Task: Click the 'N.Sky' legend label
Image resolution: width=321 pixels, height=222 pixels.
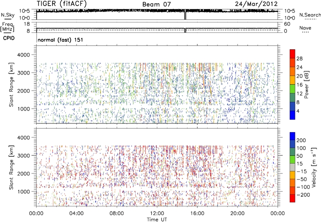Action: pyautogui.click(x=8, y=15)
